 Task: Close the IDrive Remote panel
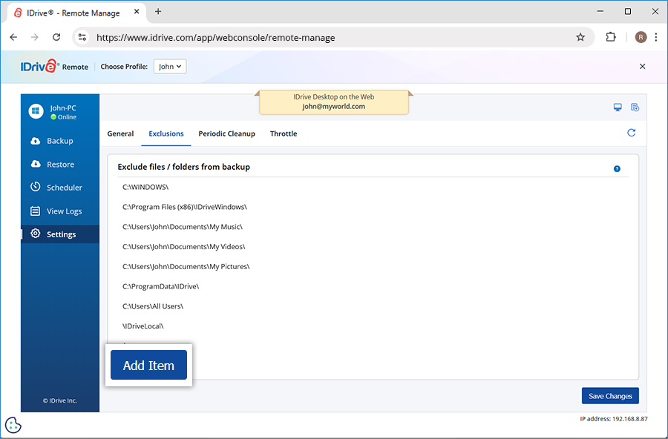[643, 67]
